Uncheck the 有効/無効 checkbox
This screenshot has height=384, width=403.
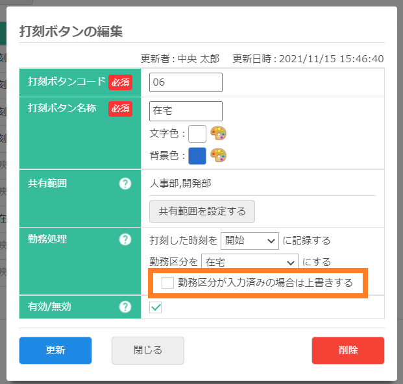[x=156, y=307]
